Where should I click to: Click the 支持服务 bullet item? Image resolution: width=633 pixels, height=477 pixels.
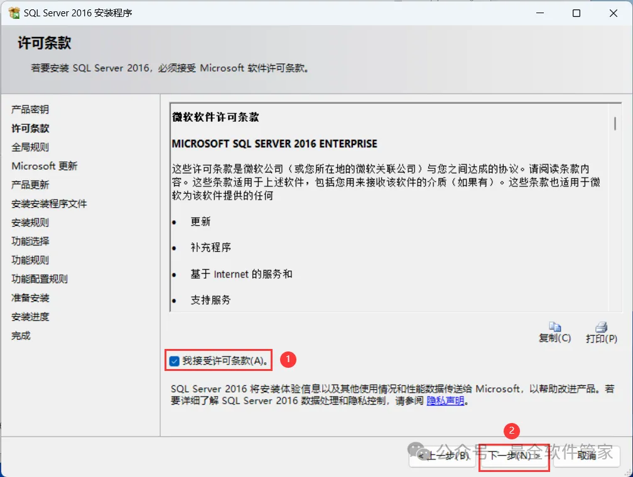211,300
